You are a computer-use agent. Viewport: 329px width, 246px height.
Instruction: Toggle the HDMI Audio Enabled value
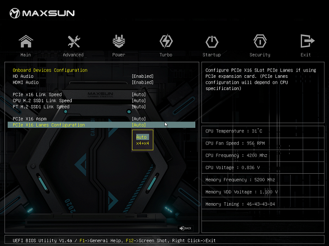coord(143,82)
